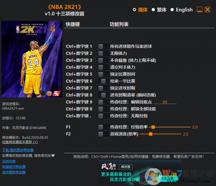Minimize the trainer window
The image size is (216, 186).
point(199,9)
